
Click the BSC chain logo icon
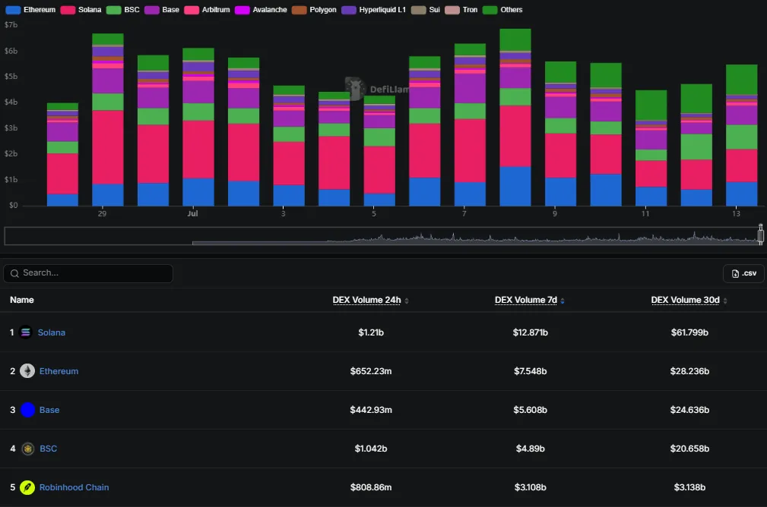point(28,449)
